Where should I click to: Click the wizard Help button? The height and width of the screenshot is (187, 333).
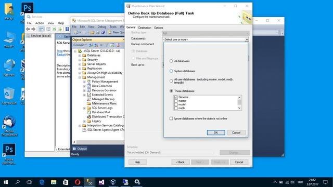point(137,162)
